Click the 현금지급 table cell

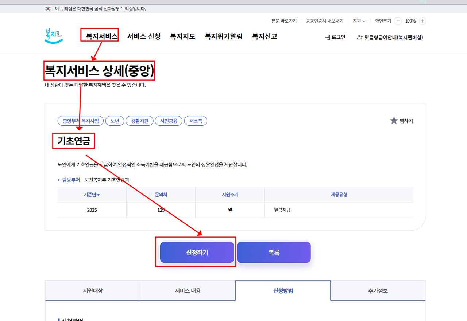click(339, 210)
